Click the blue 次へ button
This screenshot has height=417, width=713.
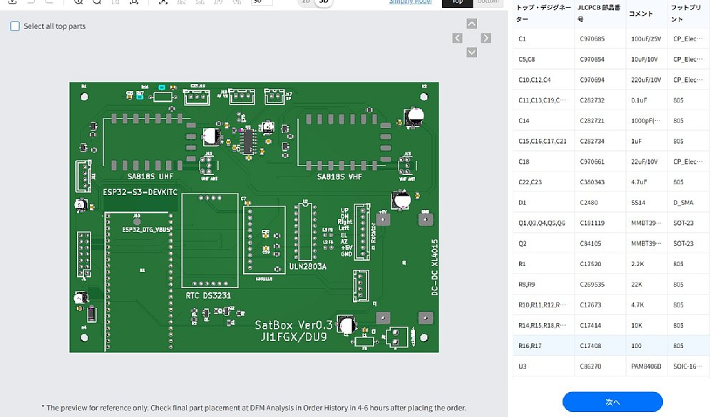(612, 402)
